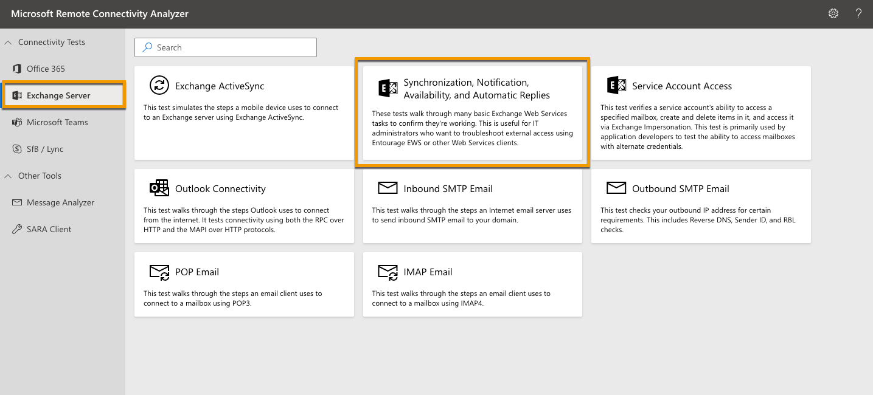Click the IMAP Email icon

[x=388, y=272]
